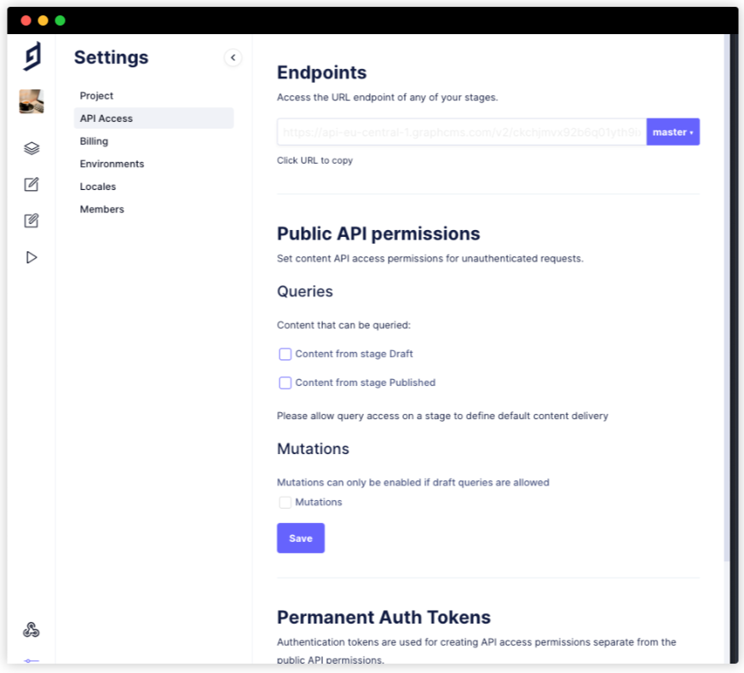744x673 pixels.
Task: Open the Billing settings section
Action: pos(94,141)
